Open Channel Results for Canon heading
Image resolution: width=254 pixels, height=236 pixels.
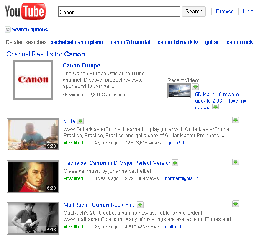point(46,54)
